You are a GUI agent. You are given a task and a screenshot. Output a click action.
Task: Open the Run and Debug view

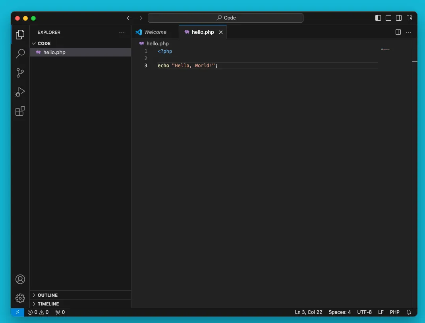20,92
